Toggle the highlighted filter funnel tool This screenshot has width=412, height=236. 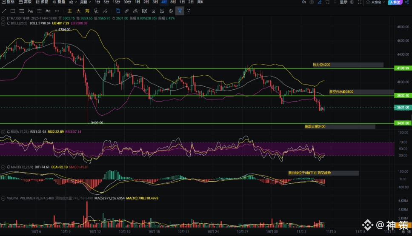tap(179, 11)
